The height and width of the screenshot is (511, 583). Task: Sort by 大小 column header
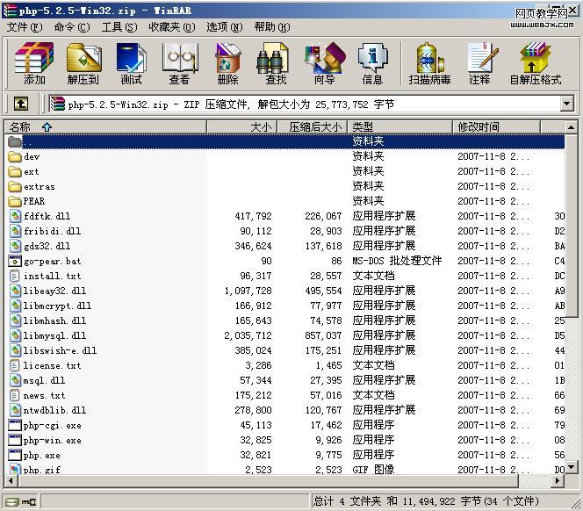pyautogui.click(x=241, y=126)
